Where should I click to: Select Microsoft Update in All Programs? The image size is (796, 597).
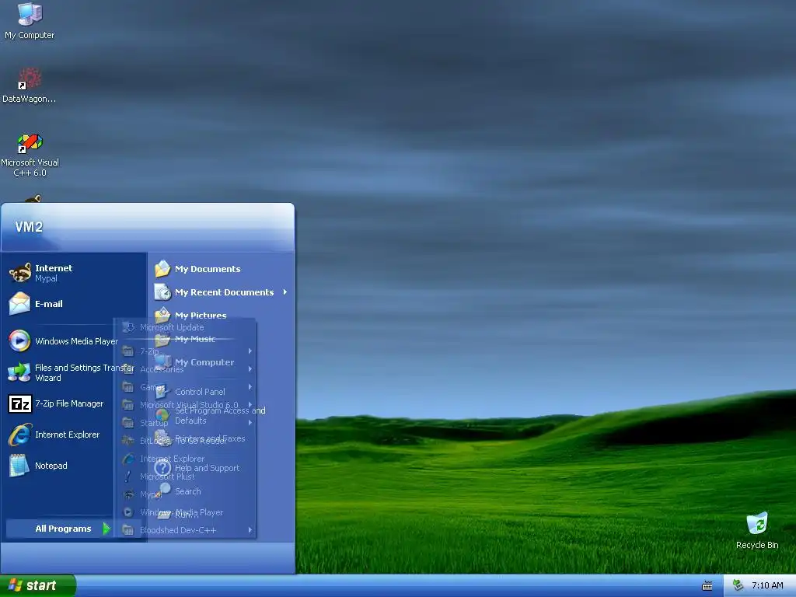click(x=185, y=327)
